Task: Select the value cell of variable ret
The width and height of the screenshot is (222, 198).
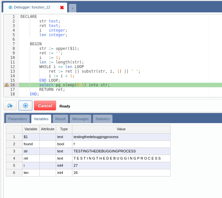Action: 121,158
